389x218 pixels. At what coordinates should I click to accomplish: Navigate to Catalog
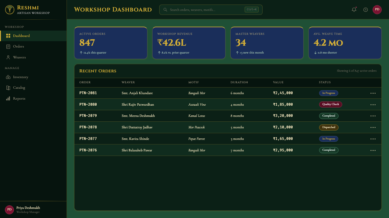[x=33, y=88]
